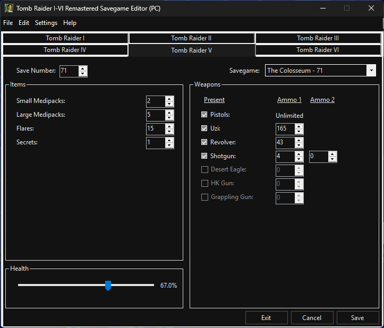Increase Shotgun Ammo 1 amount
Image resolution: width=384 pixels, height=328 pixels.
pyautogui.click(x=299, y=154)
